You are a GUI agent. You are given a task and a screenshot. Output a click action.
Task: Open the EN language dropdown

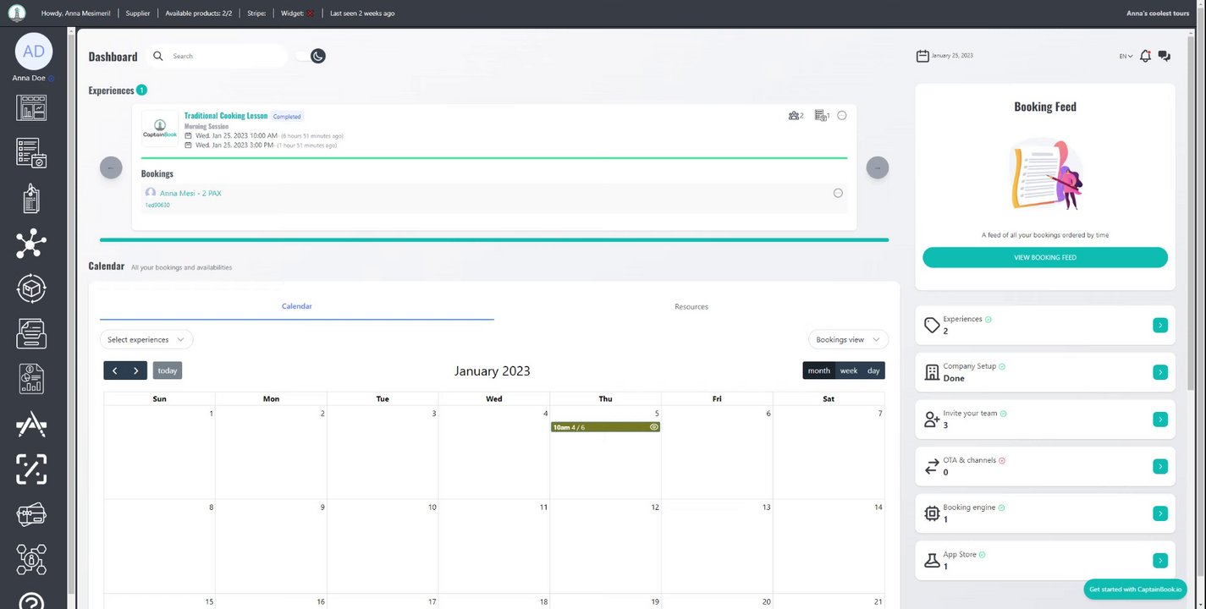1126,57
